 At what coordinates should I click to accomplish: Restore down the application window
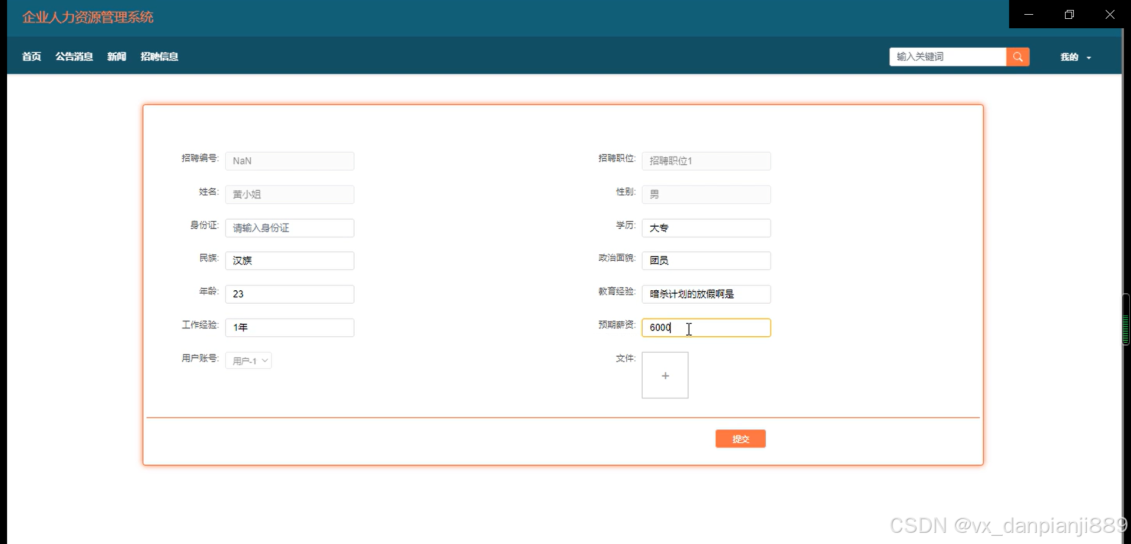[x=1069, y=14]
